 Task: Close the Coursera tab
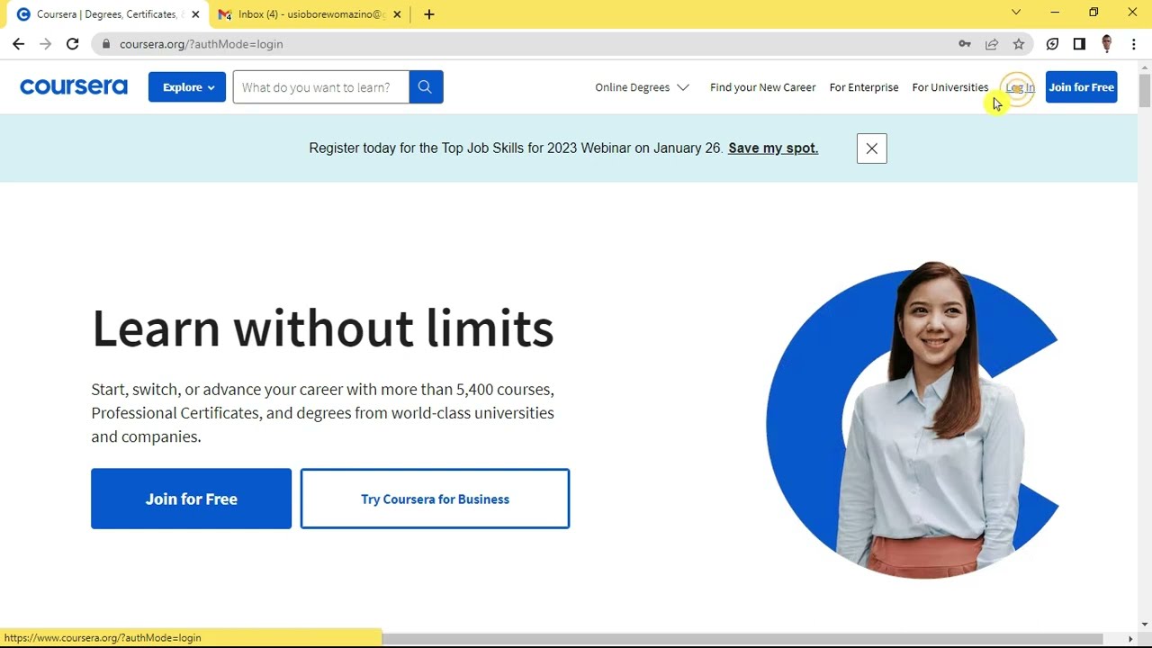click(195, 14)
